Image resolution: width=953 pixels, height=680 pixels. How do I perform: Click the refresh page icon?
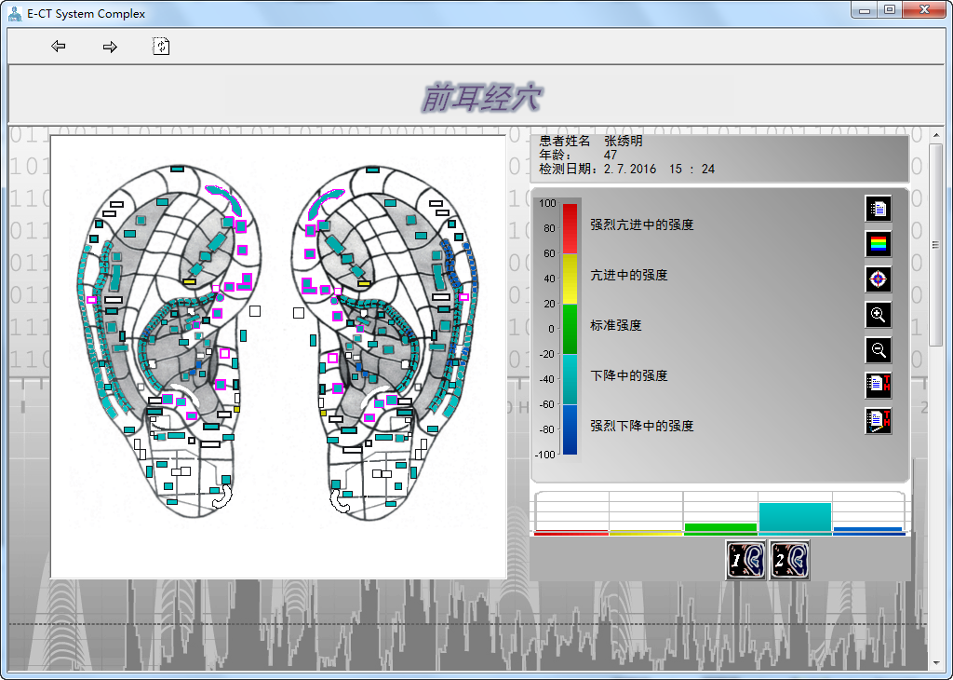point(160,47)
